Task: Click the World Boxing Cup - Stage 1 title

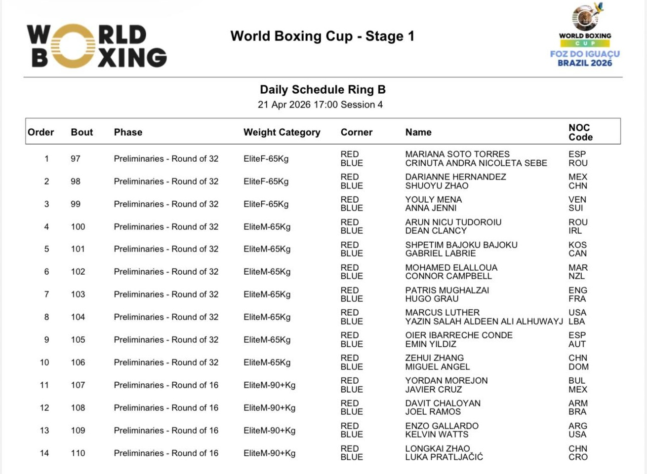Action: click(322, 36)
